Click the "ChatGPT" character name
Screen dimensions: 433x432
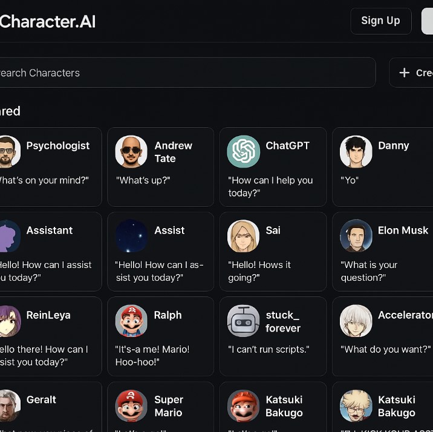287,146
